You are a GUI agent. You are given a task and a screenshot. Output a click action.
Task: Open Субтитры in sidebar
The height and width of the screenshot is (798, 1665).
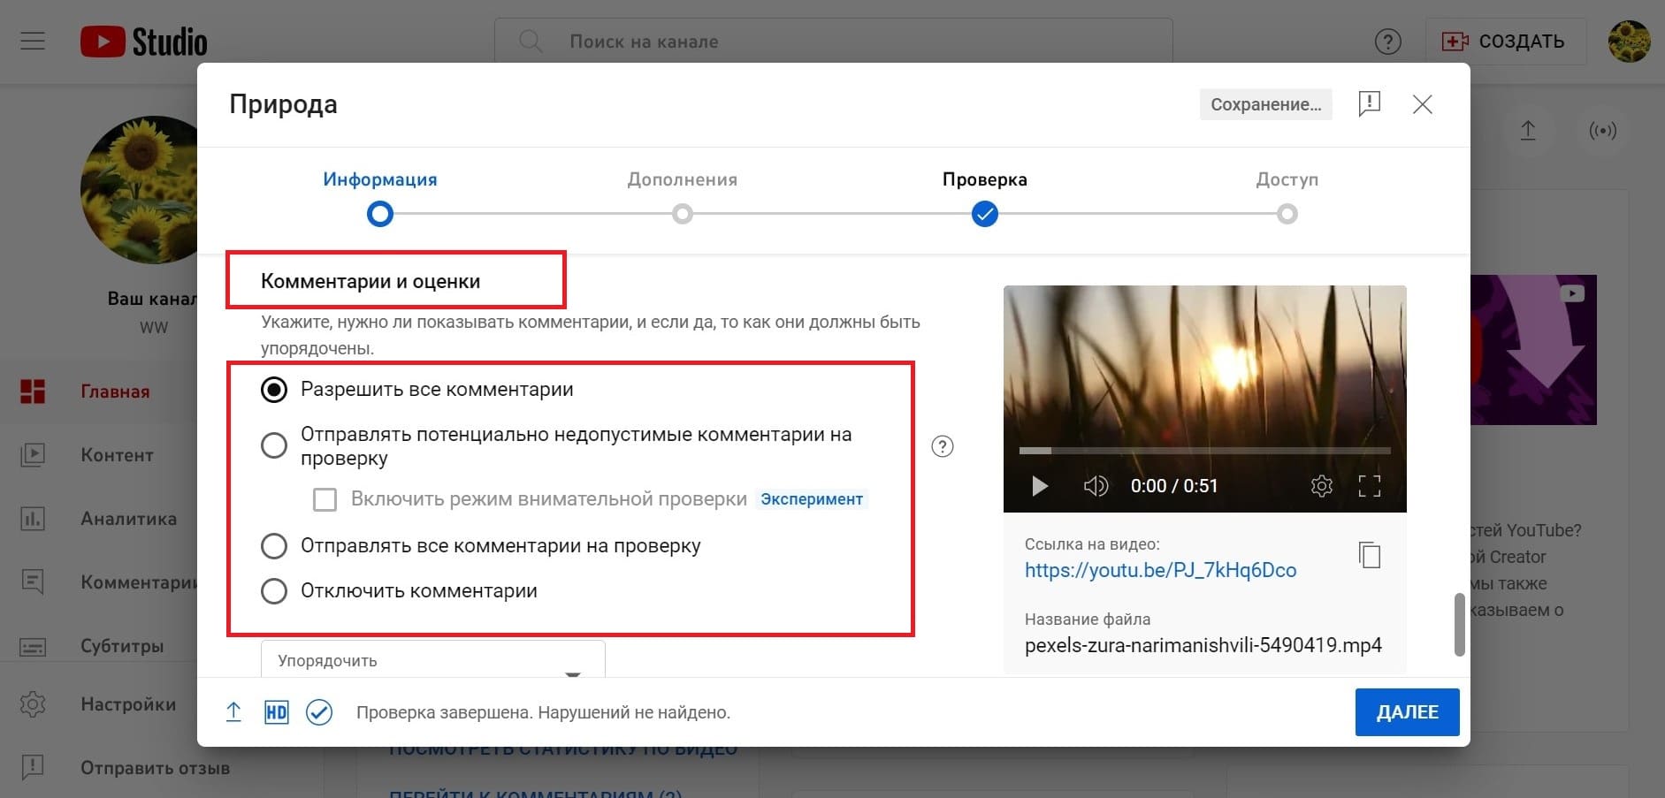pyautogui.click(x=122, y=646)
